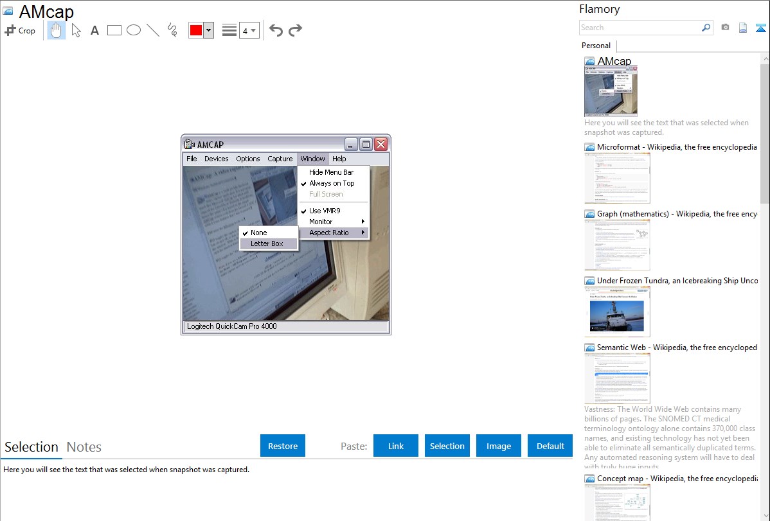Open the File menu in AMCAP
Image resolution: width=770 pixels, height=521 pixels.
(x=192, y=159)
